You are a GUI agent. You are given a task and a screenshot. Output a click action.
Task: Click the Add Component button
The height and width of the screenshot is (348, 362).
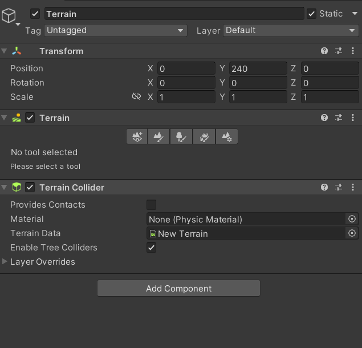(178, 288)
